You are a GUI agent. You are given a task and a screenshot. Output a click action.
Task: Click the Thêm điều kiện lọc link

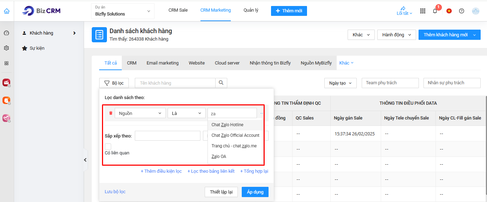(161, 171)
